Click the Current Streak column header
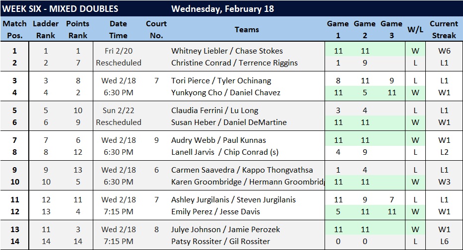Image resolution: width=463 pixels, height=250 pixels. (444, 29)
